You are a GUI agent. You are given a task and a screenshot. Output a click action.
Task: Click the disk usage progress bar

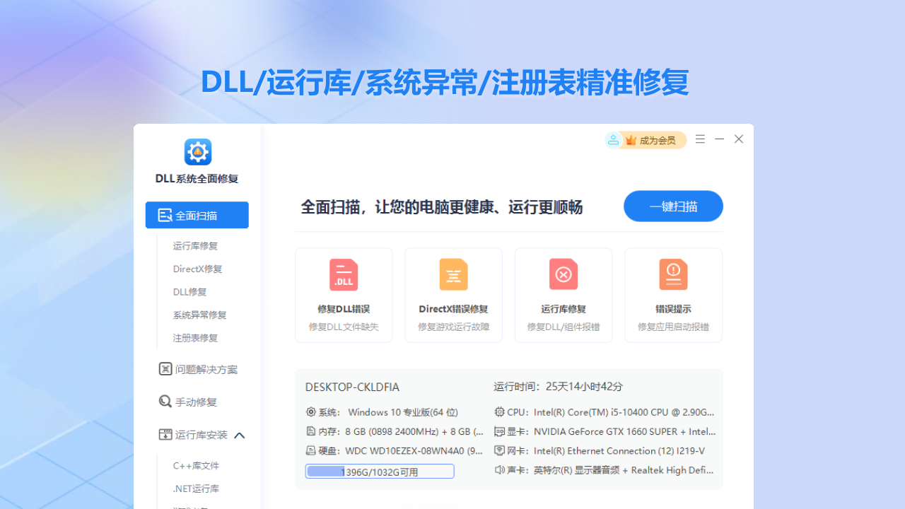click(380, 472)
